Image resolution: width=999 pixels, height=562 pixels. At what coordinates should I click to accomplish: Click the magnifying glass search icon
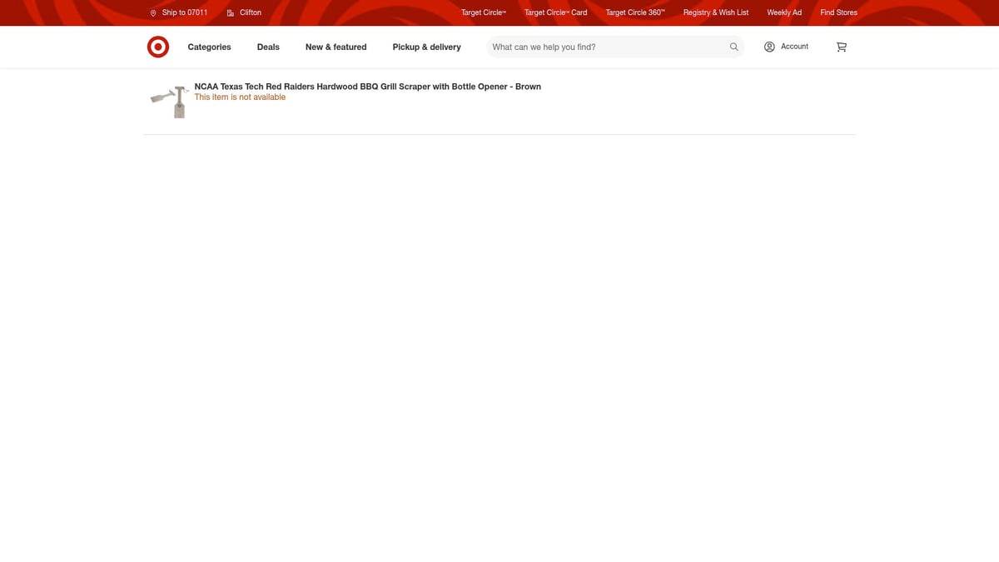click(733, 47)
